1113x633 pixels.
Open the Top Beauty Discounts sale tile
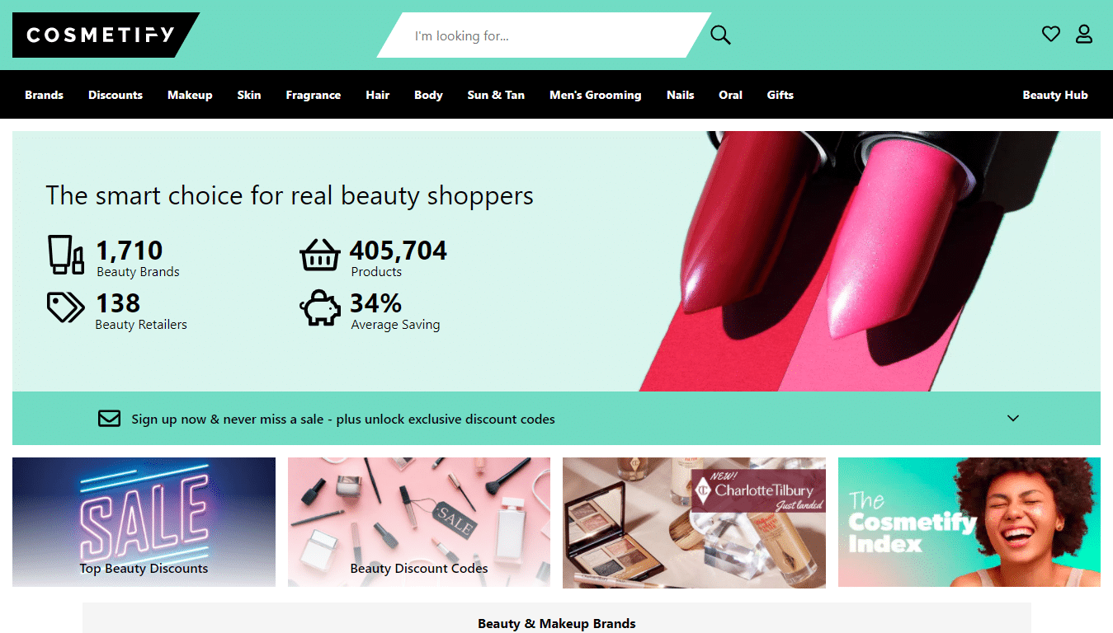(x=144, y=523)
